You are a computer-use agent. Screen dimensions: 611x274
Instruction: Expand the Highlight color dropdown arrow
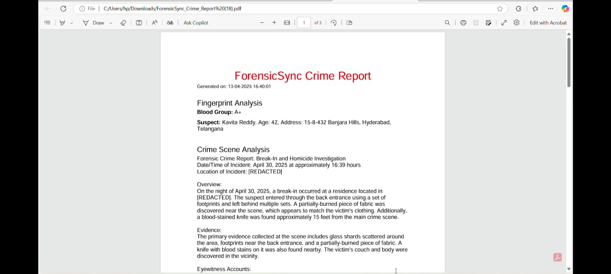(71, 23)
